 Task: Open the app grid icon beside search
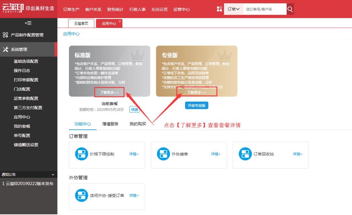pyautogui.click(x=219, y=9)
